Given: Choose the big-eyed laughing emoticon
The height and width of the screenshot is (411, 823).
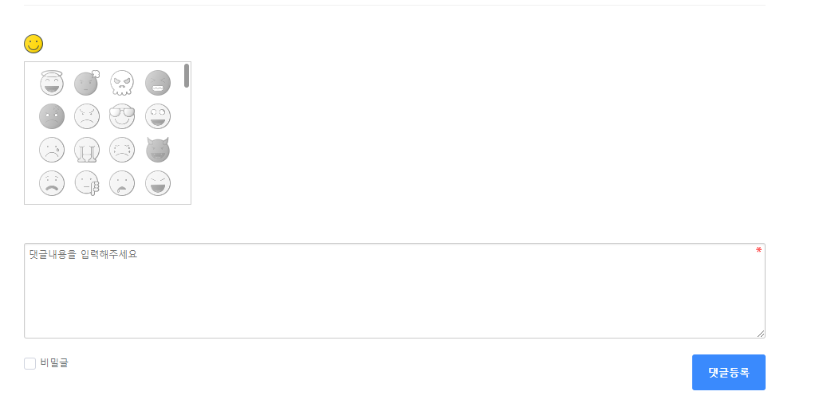Looking at the screenshot, I should [x=158, y=116].
